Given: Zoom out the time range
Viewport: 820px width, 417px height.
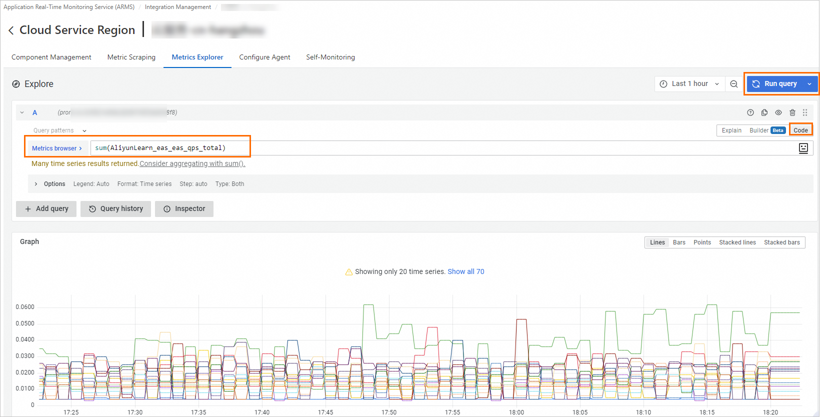Looking at the screenshot, I should [733, 84].
